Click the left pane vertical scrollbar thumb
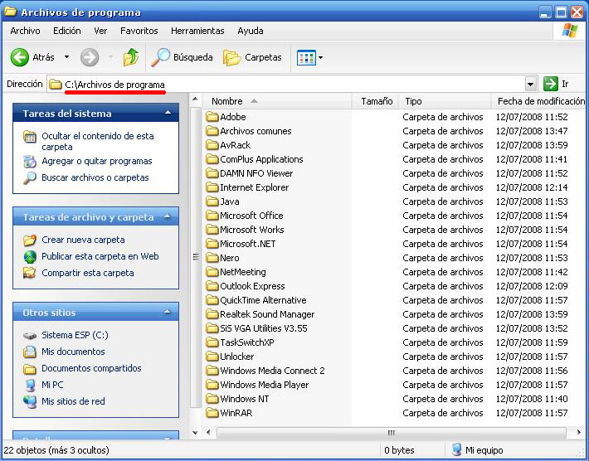The height and width of the screenshot is (461, 589). [195, 258]
